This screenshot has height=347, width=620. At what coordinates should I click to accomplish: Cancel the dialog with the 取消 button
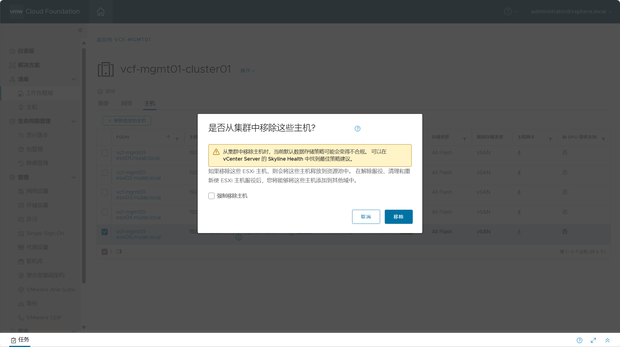click(x=366, y=217)
